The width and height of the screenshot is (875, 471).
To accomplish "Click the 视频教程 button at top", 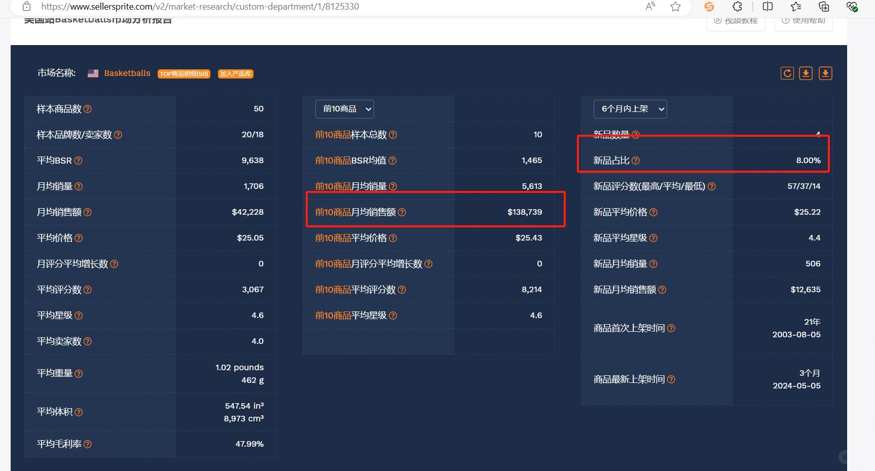I will click(x=736, y=21).
